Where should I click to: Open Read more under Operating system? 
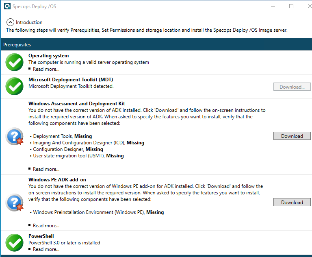pos(46,69)
